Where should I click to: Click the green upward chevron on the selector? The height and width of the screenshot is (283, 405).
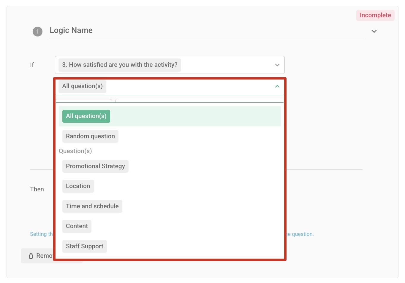(277, 86)
